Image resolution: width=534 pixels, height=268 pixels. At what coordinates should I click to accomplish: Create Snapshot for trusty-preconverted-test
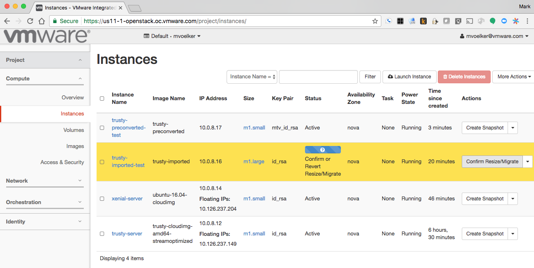(x=485, y=128)
